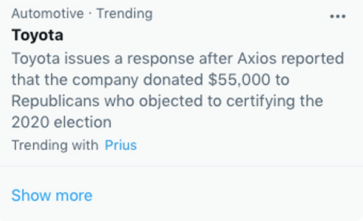Screen dimensions: 363x221
Task: Click the word company in the summary
Action: [105, 80]
